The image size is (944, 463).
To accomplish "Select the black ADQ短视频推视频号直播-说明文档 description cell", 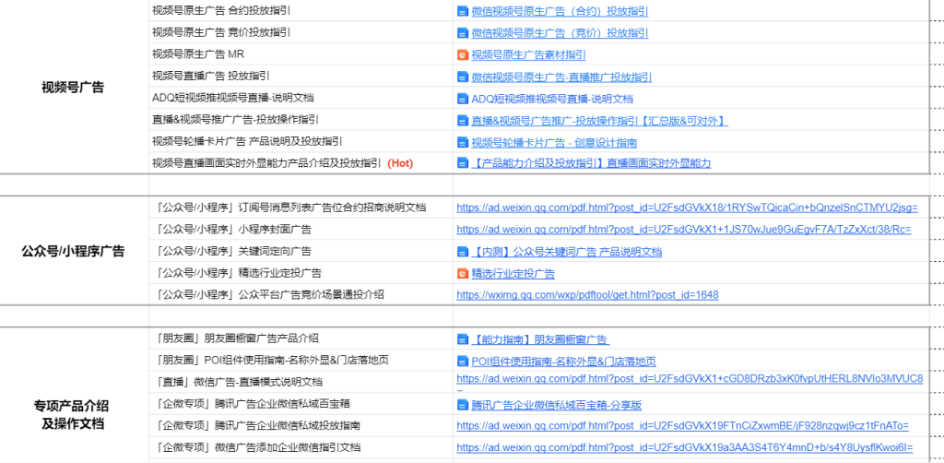I will 301,98.
